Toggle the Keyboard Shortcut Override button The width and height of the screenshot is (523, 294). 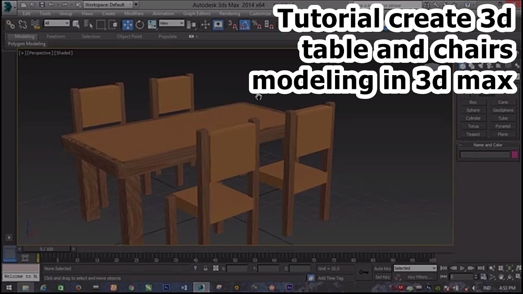218,25
